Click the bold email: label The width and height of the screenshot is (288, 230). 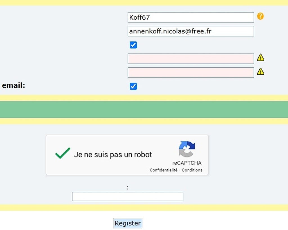tap(13, 85)
